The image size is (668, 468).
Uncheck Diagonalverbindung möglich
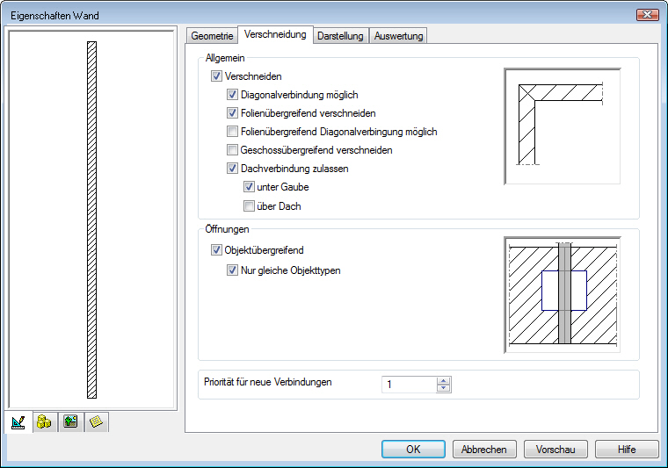click(232, 95)
